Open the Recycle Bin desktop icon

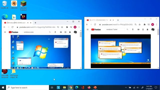4,4
